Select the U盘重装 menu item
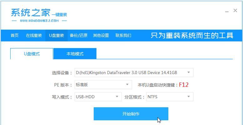This screenshot has height=125, width=243. pos(57,35)
